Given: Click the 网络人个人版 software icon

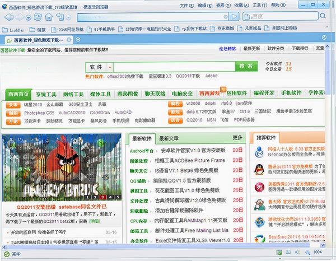Looking at the screenshot, I should coord(259,152).
